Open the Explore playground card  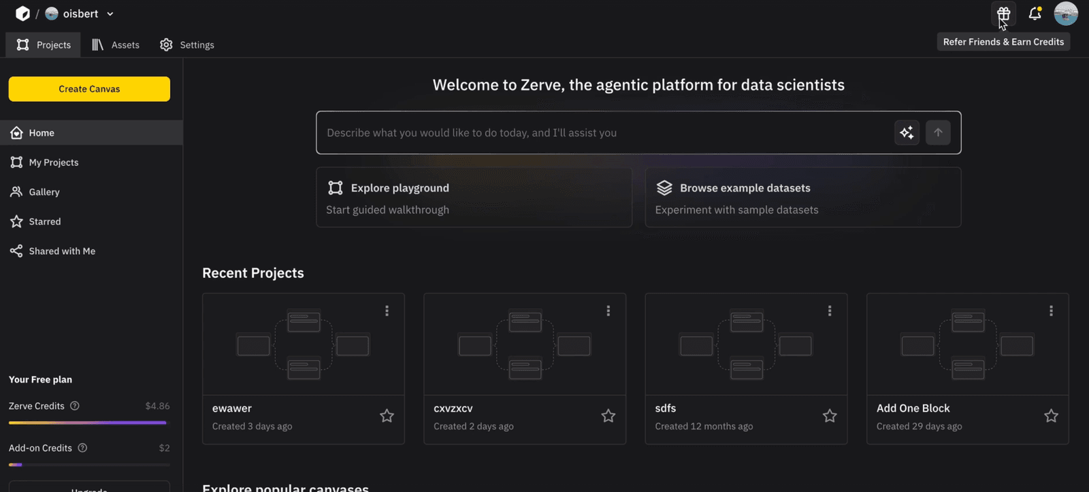click(x=474, y=198)
